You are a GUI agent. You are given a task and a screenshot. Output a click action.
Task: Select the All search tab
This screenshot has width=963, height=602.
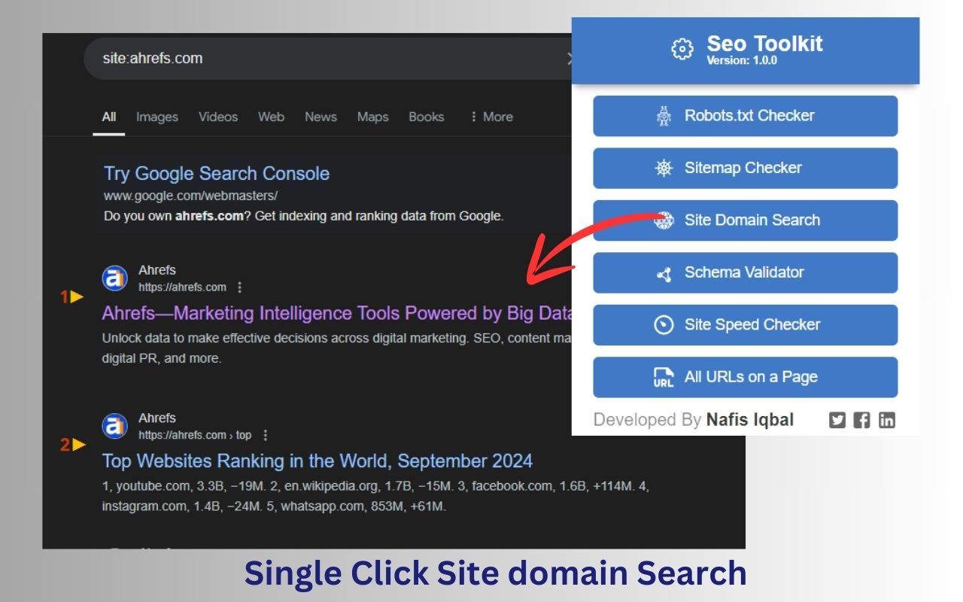[x=109, y=117]
